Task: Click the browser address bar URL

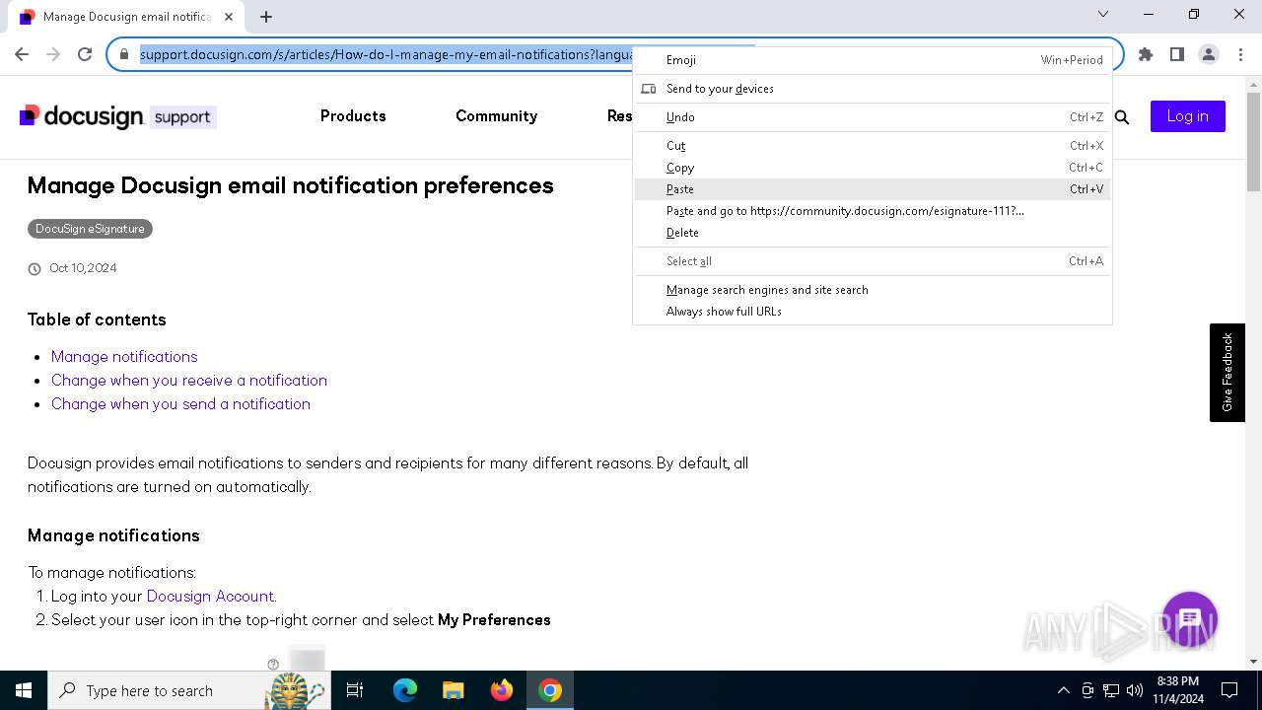Action: pyautogui.click(x=385, y=54)
